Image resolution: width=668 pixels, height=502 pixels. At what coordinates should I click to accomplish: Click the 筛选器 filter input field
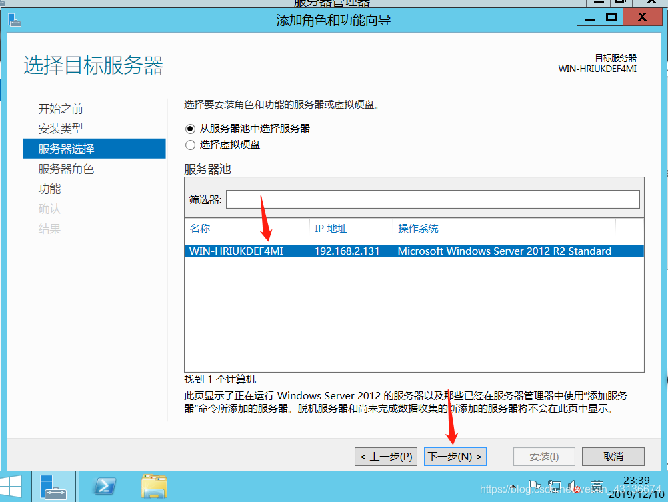click(433, 199)
